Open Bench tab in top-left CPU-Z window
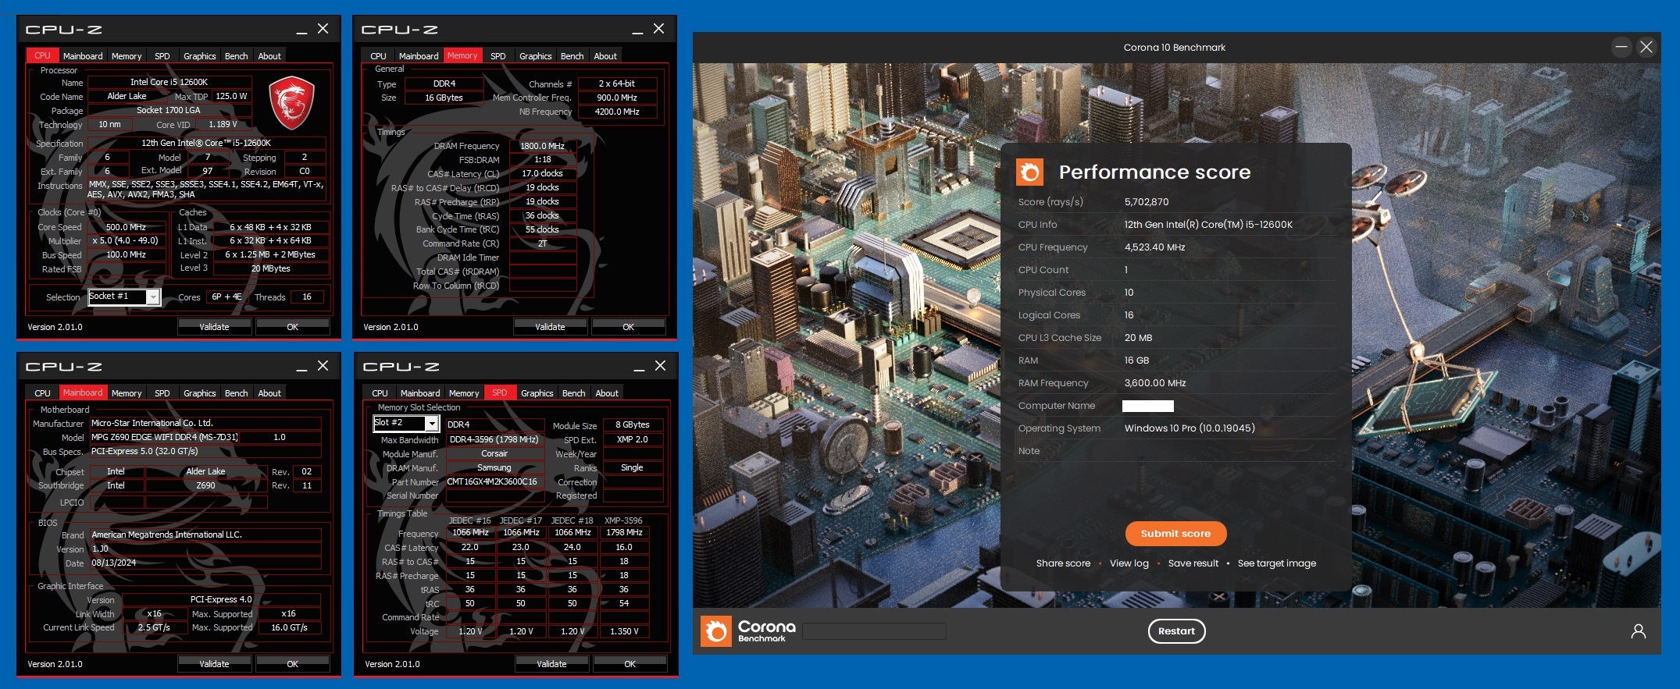Image resolution: width=1680 pixels, height=689 pixels. [236, 56]
